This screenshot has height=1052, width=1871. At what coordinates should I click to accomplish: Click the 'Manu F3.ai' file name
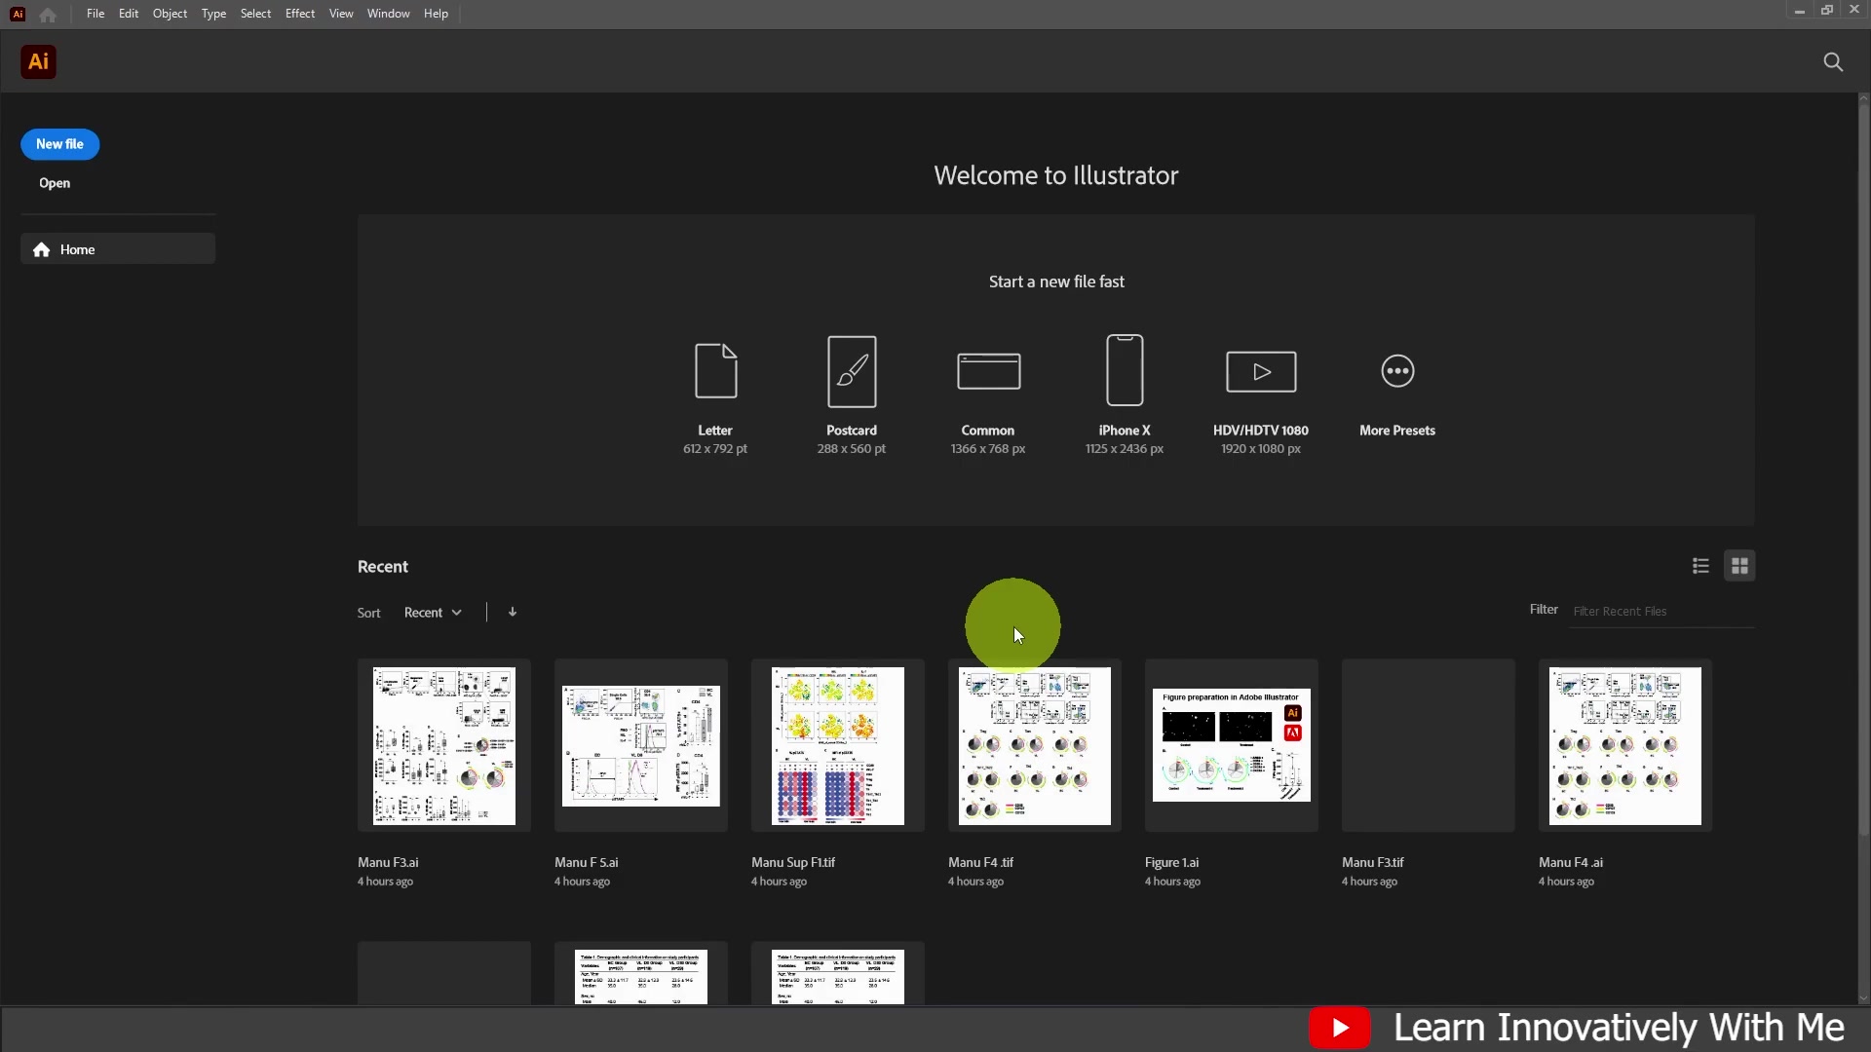tap(388, 862)
